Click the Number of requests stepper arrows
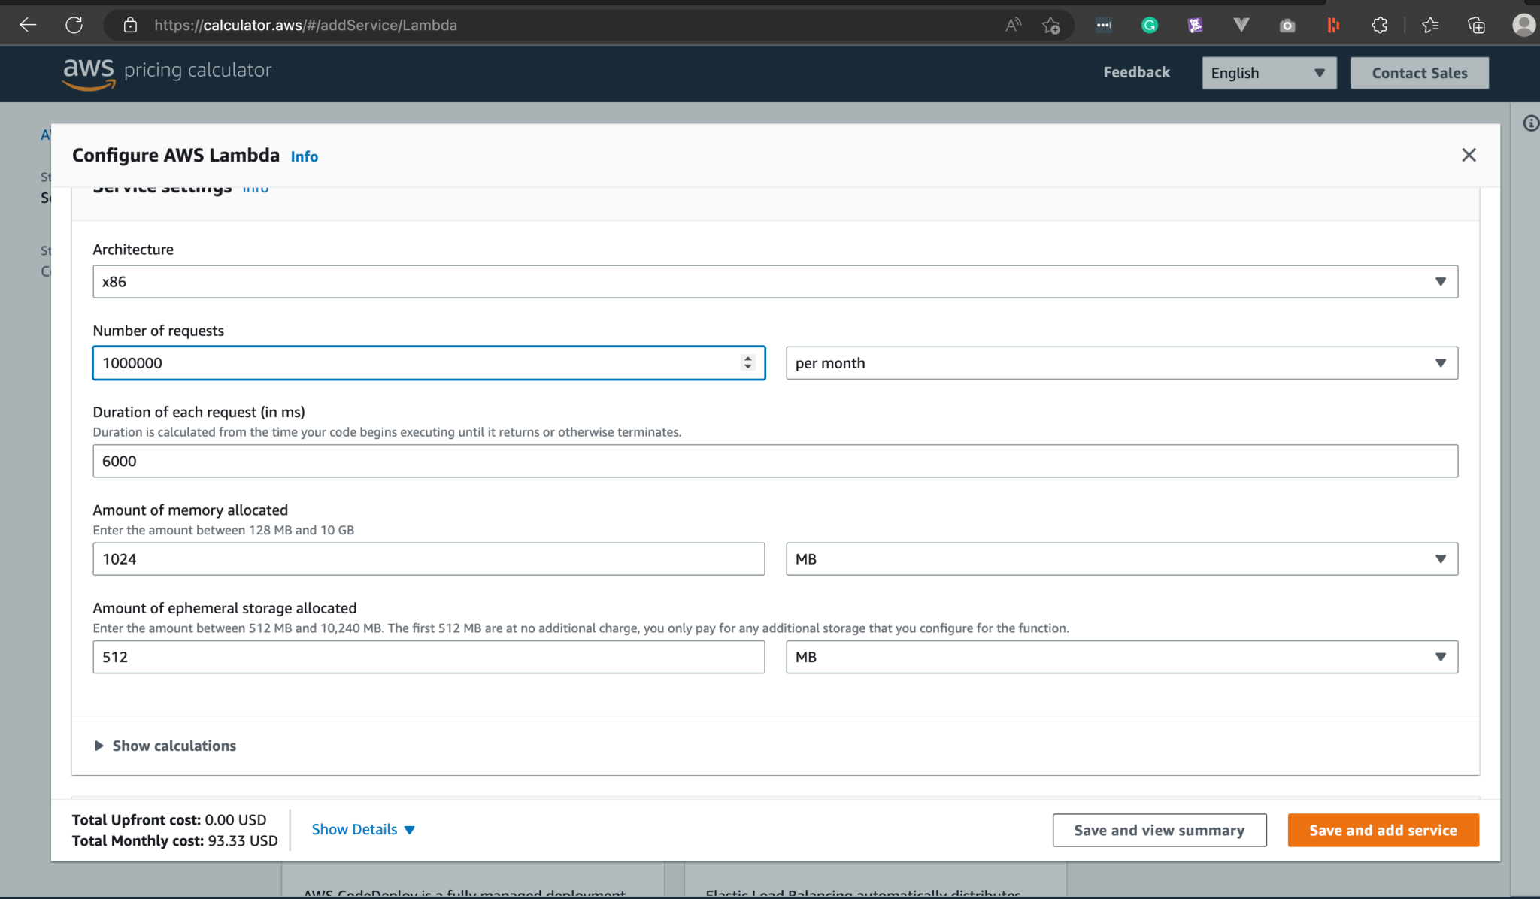 [x=747, y=363]
